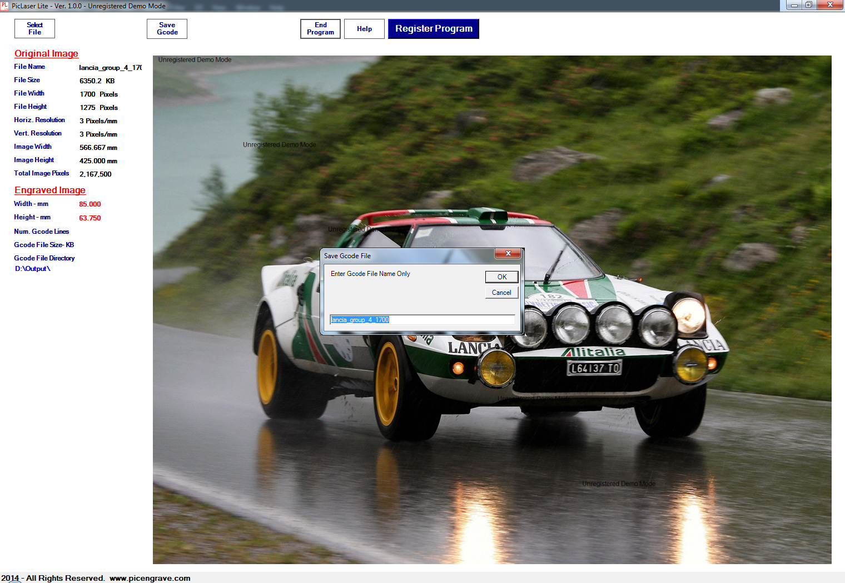
Task: Open the Help button
Action: pos(364,28)
